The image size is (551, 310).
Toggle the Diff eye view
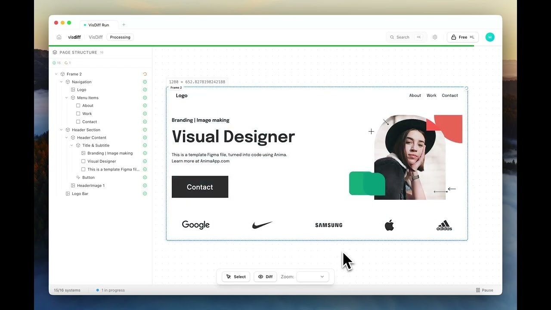pos(265,276)
